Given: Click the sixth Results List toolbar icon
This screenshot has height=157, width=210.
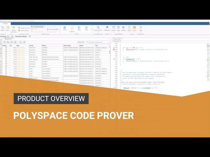Looking at the screenshot, I should click(x=24, y=42).
